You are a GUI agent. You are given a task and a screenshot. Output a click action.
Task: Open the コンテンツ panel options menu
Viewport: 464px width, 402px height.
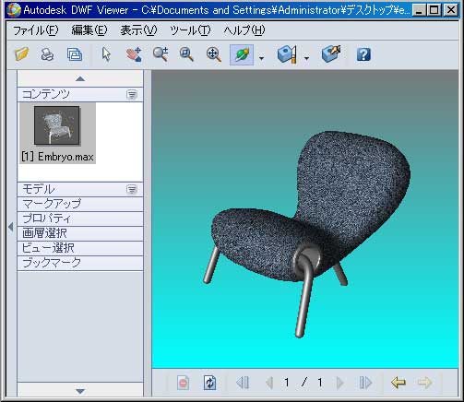pos(132,95)
